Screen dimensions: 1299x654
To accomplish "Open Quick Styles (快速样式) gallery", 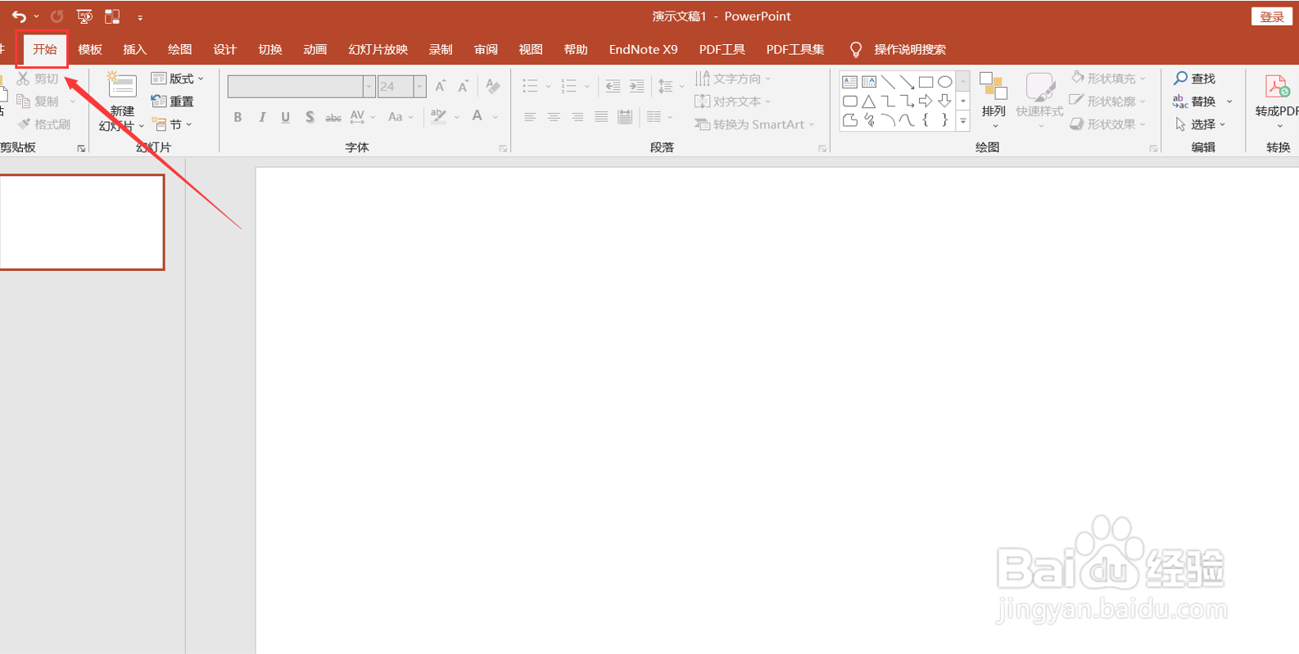I will click(x=1039, y=100).
